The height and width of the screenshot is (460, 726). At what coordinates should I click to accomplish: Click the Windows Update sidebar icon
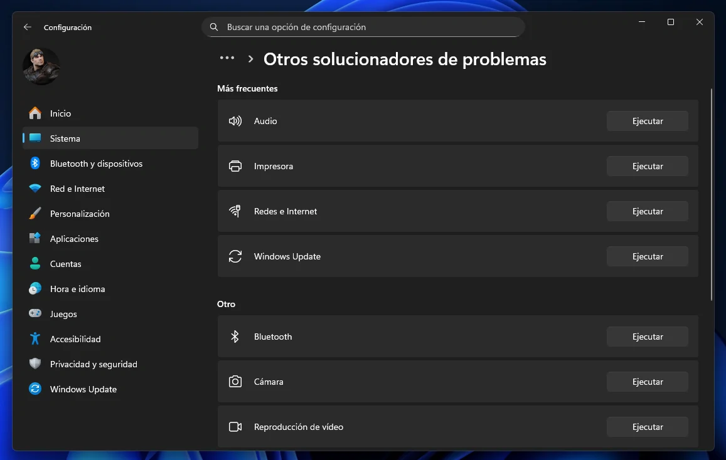(x=35, y=389)
